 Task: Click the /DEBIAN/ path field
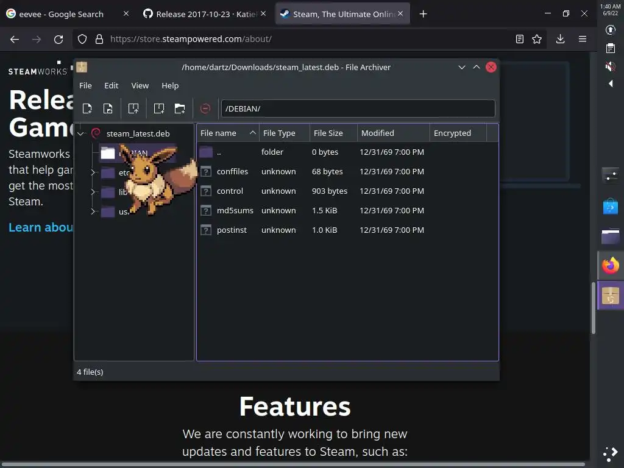point(358,108)
